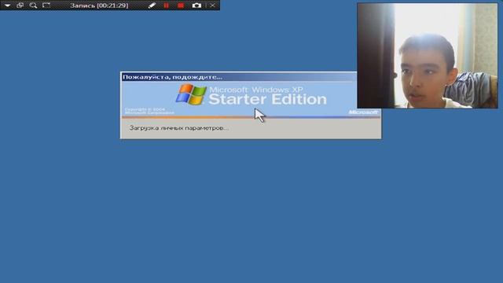Viewport: 503px width, 283px height.
Task: Close the recording toolbar with X
Action: coord(212,6)
